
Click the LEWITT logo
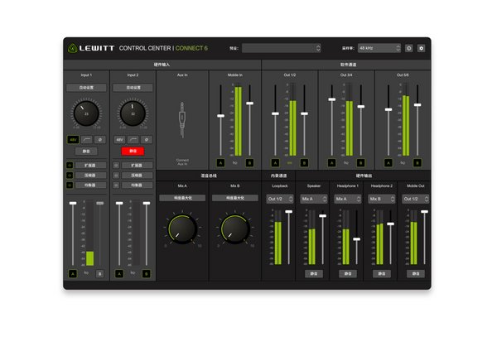90,48
